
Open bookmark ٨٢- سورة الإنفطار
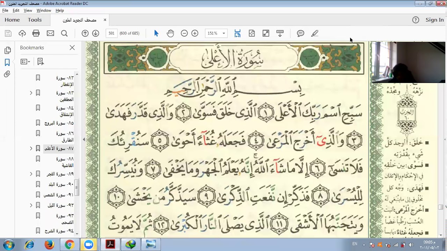[65, 81]
